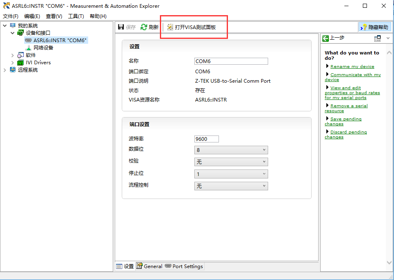Click the 波特率 baud rate field
Viewport: 394px width, 280px height.
coord(207,139)
